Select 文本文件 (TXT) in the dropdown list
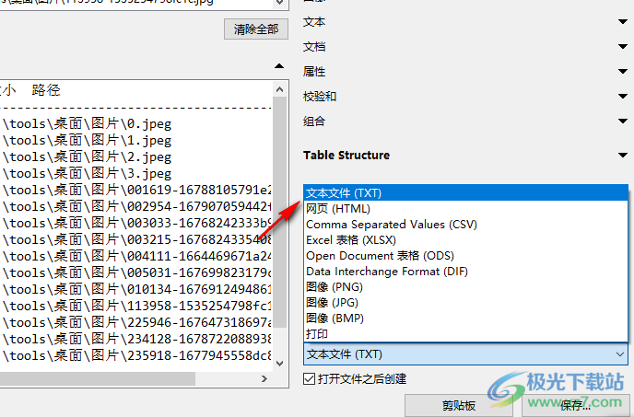Viewport: 634px width, 417px height. (465, 193)
